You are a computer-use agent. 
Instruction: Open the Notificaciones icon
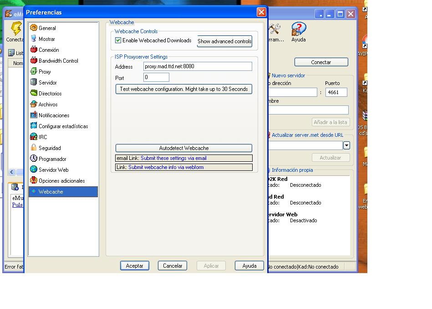[x=34, y=115]
